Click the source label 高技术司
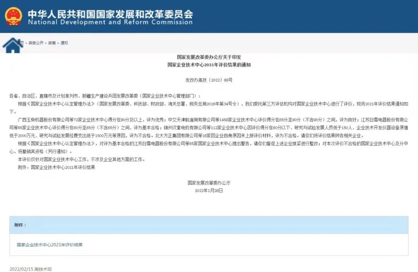The width and height of the screenshot is (418, 272). pyautogui.click(x=43, y=269)
